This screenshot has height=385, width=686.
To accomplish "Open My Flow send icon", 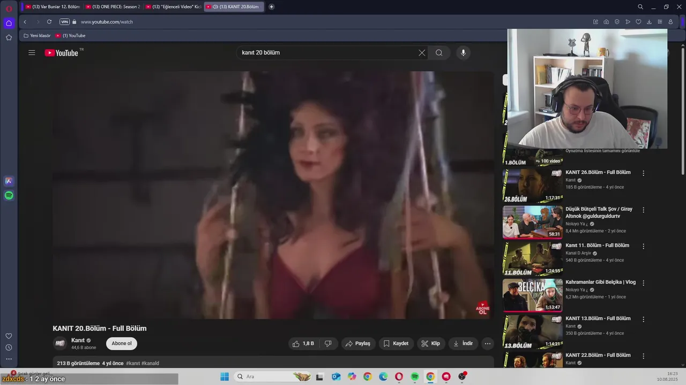I will click(x=628, y=22).
